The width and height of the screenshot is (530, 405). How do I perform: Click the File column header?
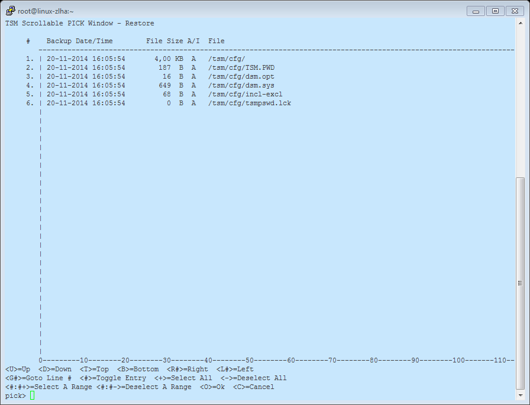[x=216, y=41]
